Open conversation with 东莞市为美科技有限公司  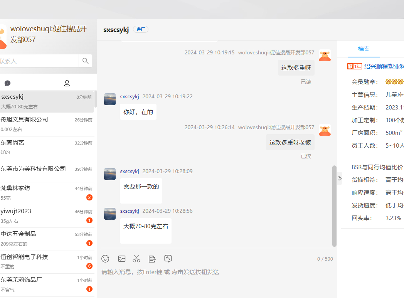click(x=47, y=170)
